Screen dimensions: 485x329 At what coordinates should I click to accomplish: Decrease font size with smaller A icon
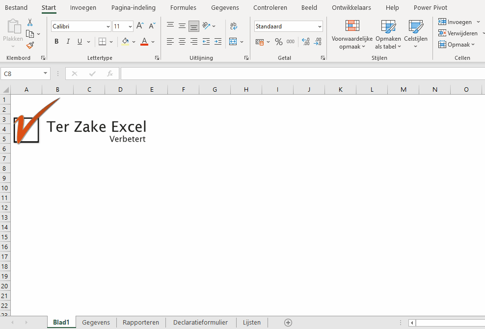(152, 26)
